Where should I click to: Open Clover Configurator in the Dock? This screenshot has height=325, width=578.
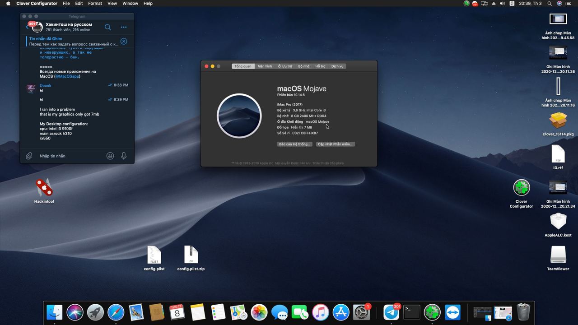432,312
